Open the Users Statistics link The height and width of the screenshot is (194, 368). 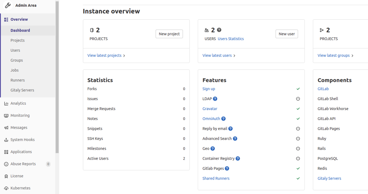[231, 39]
